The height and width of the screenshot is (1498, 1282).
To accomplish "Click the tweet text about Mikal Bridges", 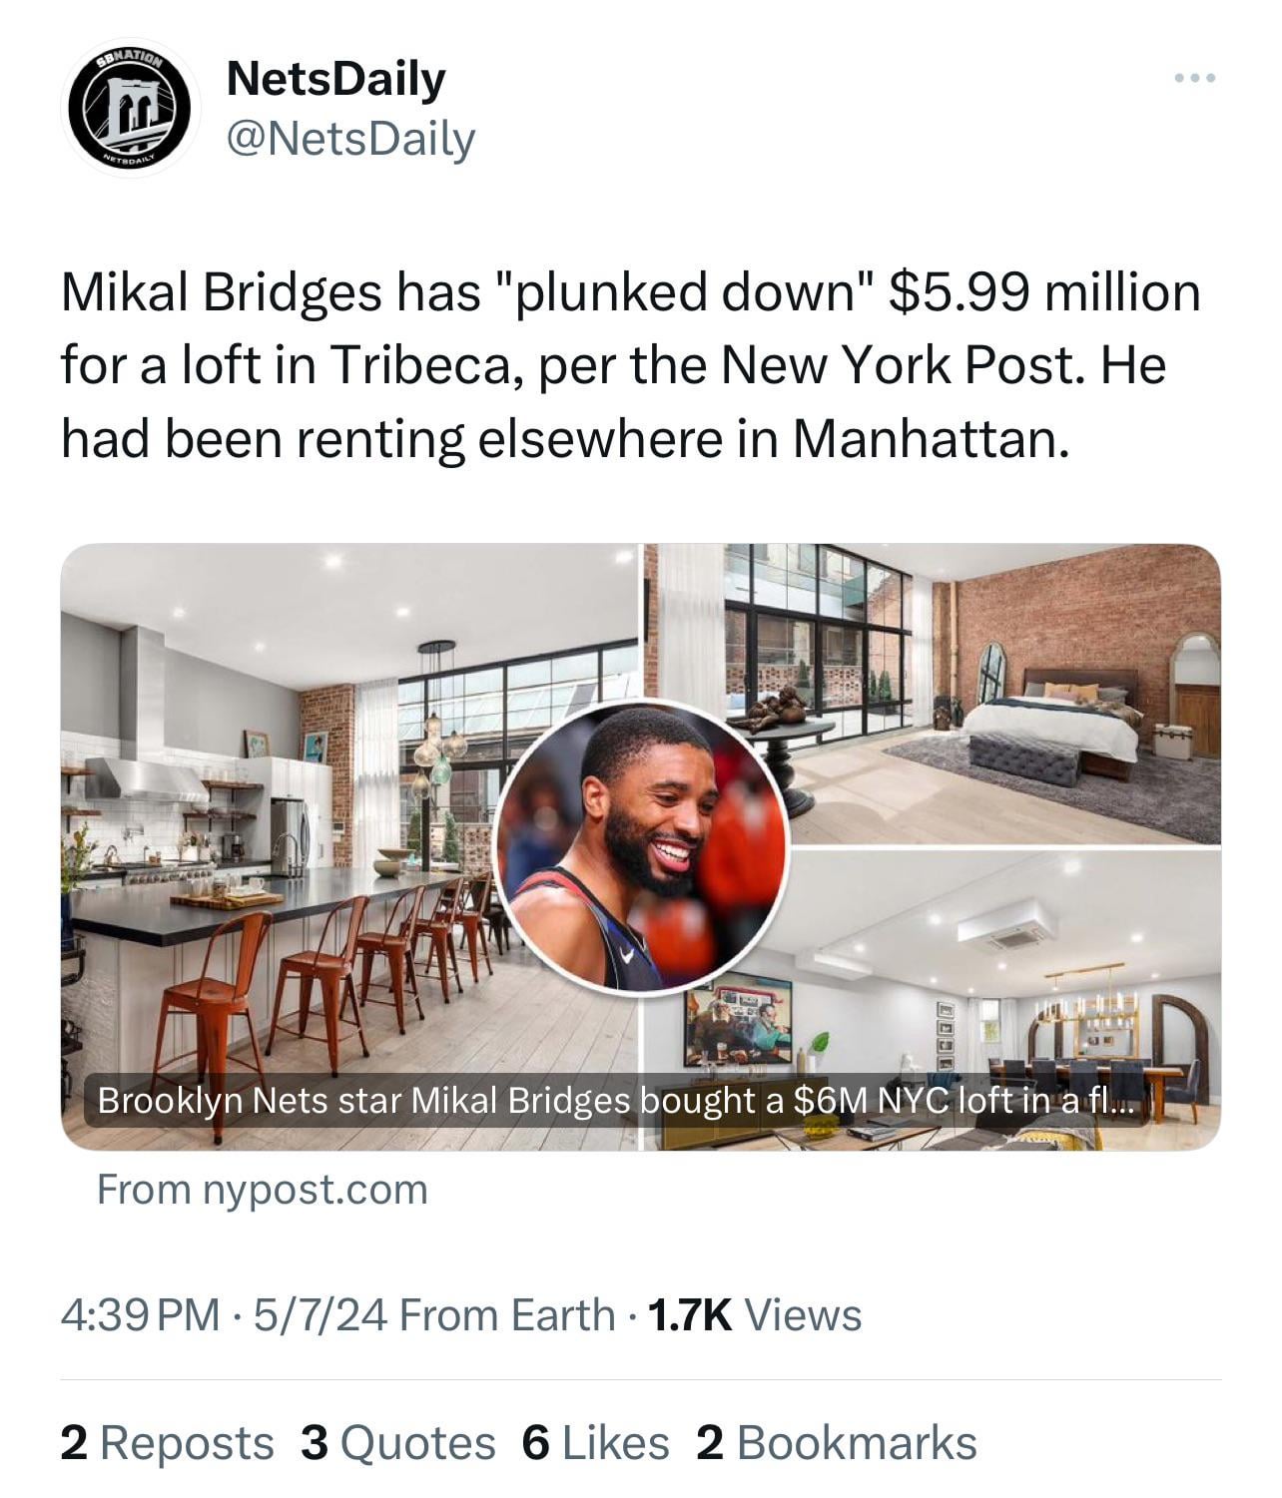I will [630, 365].
